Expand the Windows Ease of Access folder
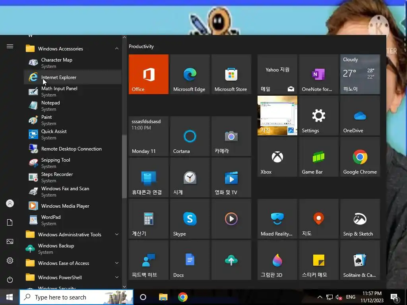 (x=73, y=263)
